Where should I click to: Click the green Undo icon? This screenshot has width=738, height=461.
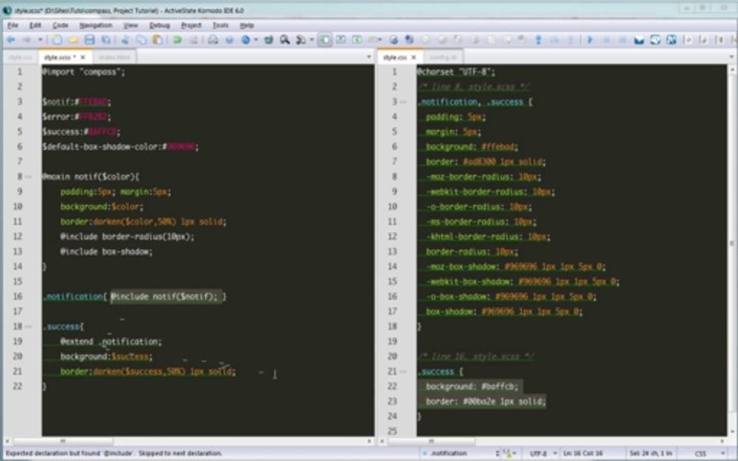[x=177, y=40]
